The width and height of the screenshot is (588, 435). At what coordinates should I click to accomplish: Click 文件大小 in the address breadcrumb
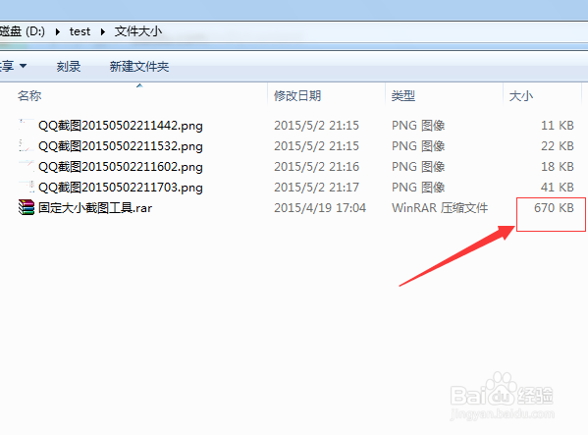[138, 31]
